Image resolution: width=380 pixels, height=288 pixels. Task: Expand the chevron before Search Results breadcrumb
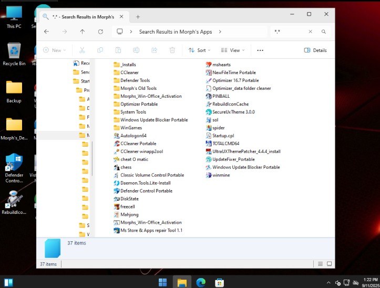click(x=131, y=32)
